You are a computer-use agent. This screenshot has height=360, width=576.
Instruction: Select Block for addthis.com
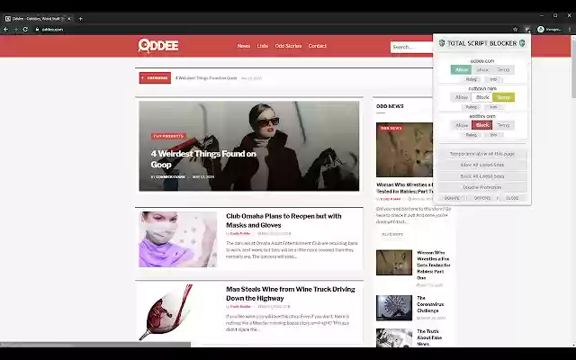tap(482, 125)
